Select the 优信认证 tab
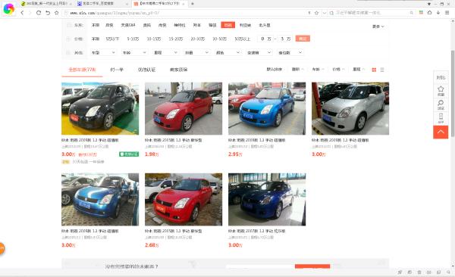Viewport: 455px width, 277px height. coord(146,70)
